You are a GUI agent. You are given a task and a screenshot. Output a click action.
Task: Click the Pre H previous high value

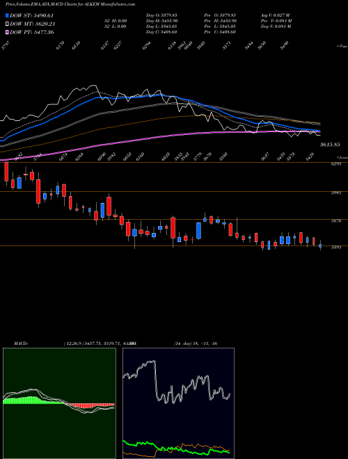(220, 21)
